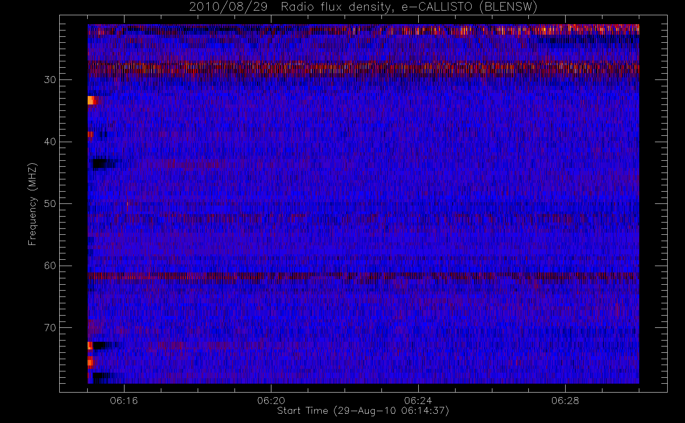Click the 06:20 time tick label

point(271,401)
